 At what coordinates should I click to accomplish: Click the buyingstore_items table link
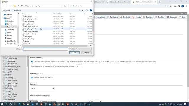[14, 67]
